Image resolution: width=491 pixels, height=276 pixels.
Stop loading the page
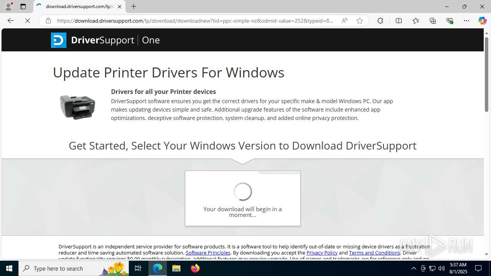coord(28,21)
